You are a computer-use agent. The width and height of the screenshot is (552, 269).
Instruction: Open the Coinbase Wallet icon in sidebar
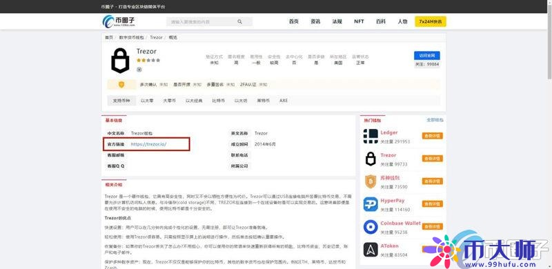point(371,227)
